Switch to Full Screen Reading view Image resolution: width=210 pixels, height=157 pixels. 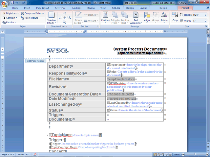[x=159, y=155]
